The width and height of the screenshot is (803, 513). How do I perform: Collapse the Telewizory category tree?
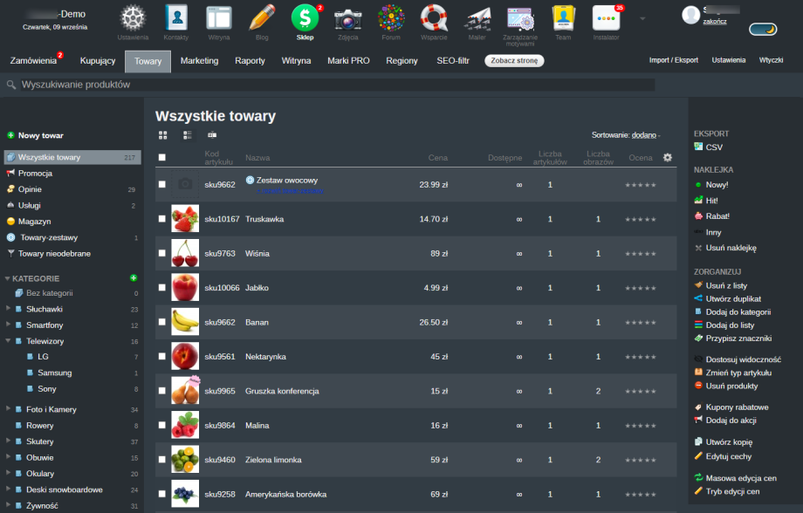pos(8,341)
